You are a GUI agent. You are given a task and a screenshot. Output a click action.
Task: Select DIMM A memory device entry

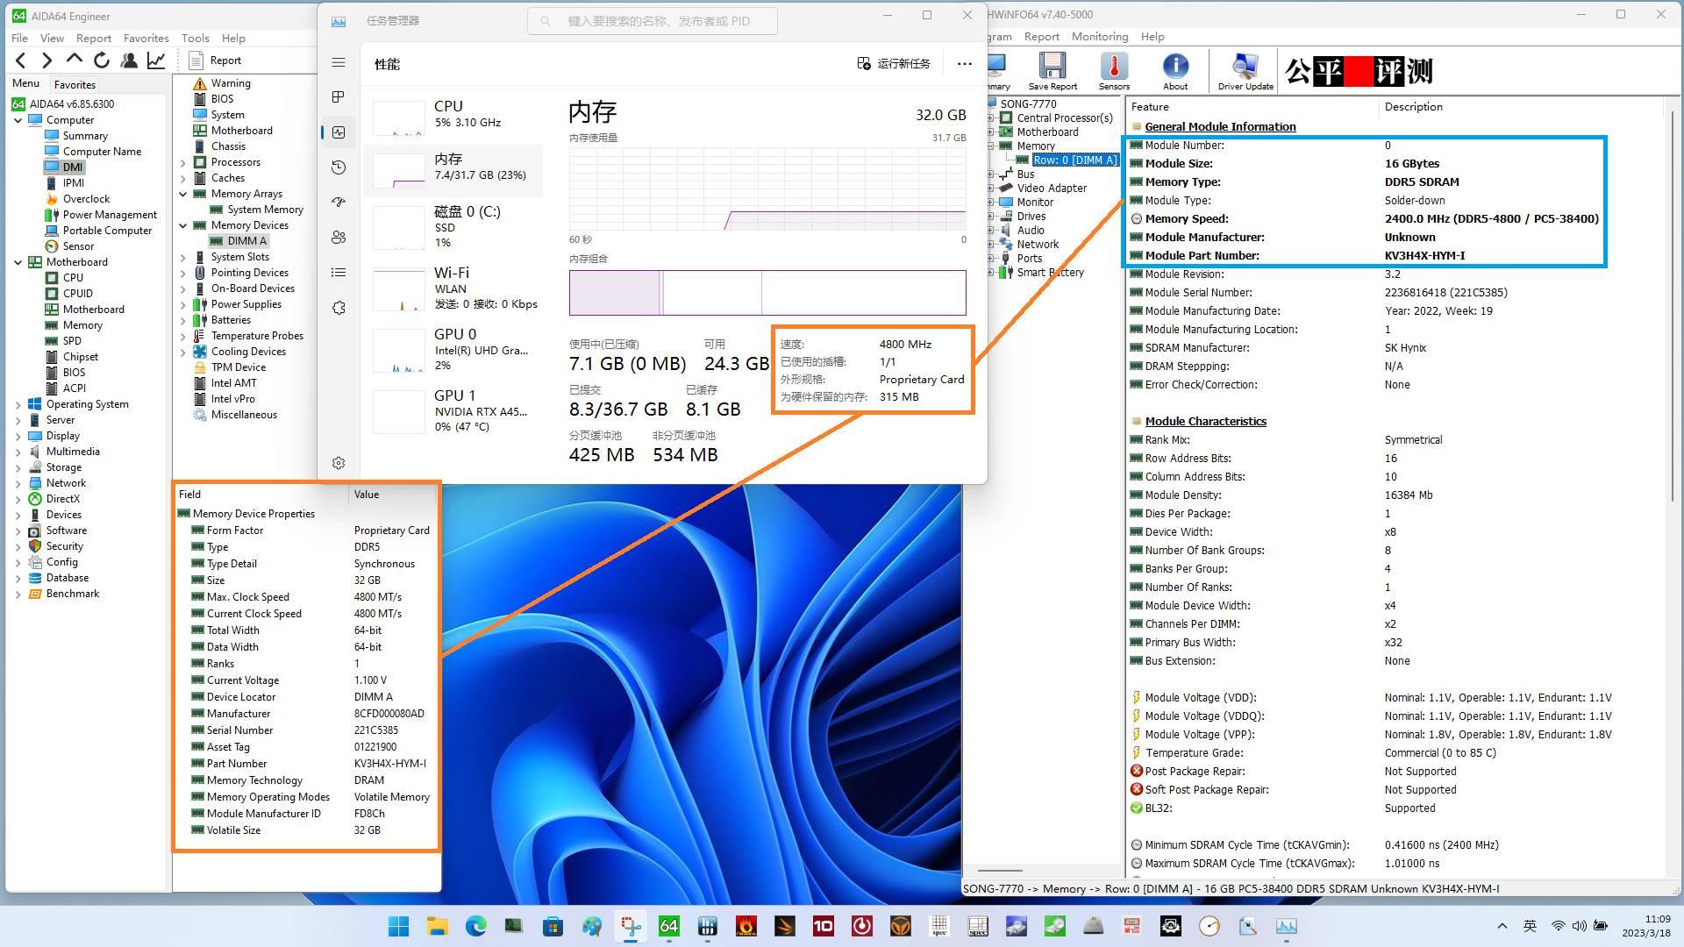(246, 241)
